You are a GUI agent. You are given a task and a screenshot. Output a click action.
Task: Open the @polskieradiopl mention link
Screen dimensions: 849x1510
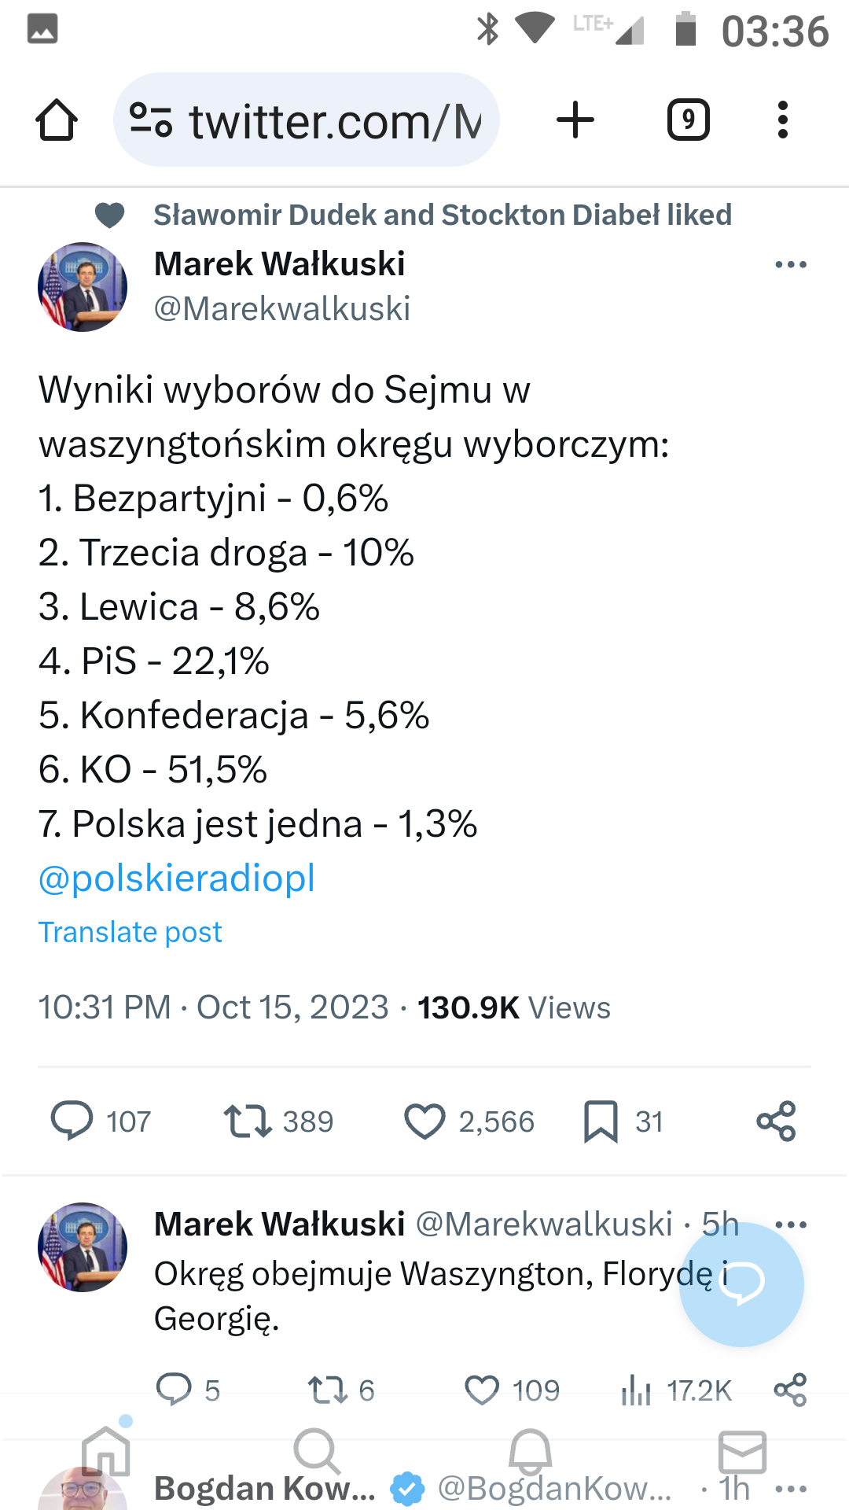click(x=177, y=878)
